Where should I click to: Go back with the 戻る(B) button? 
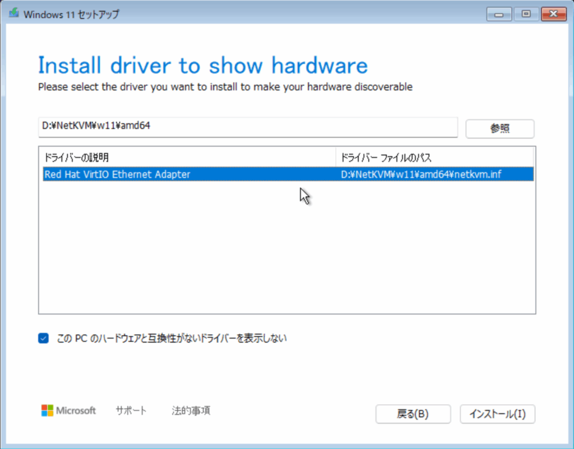pyautogui.click(x=413, y=414)
